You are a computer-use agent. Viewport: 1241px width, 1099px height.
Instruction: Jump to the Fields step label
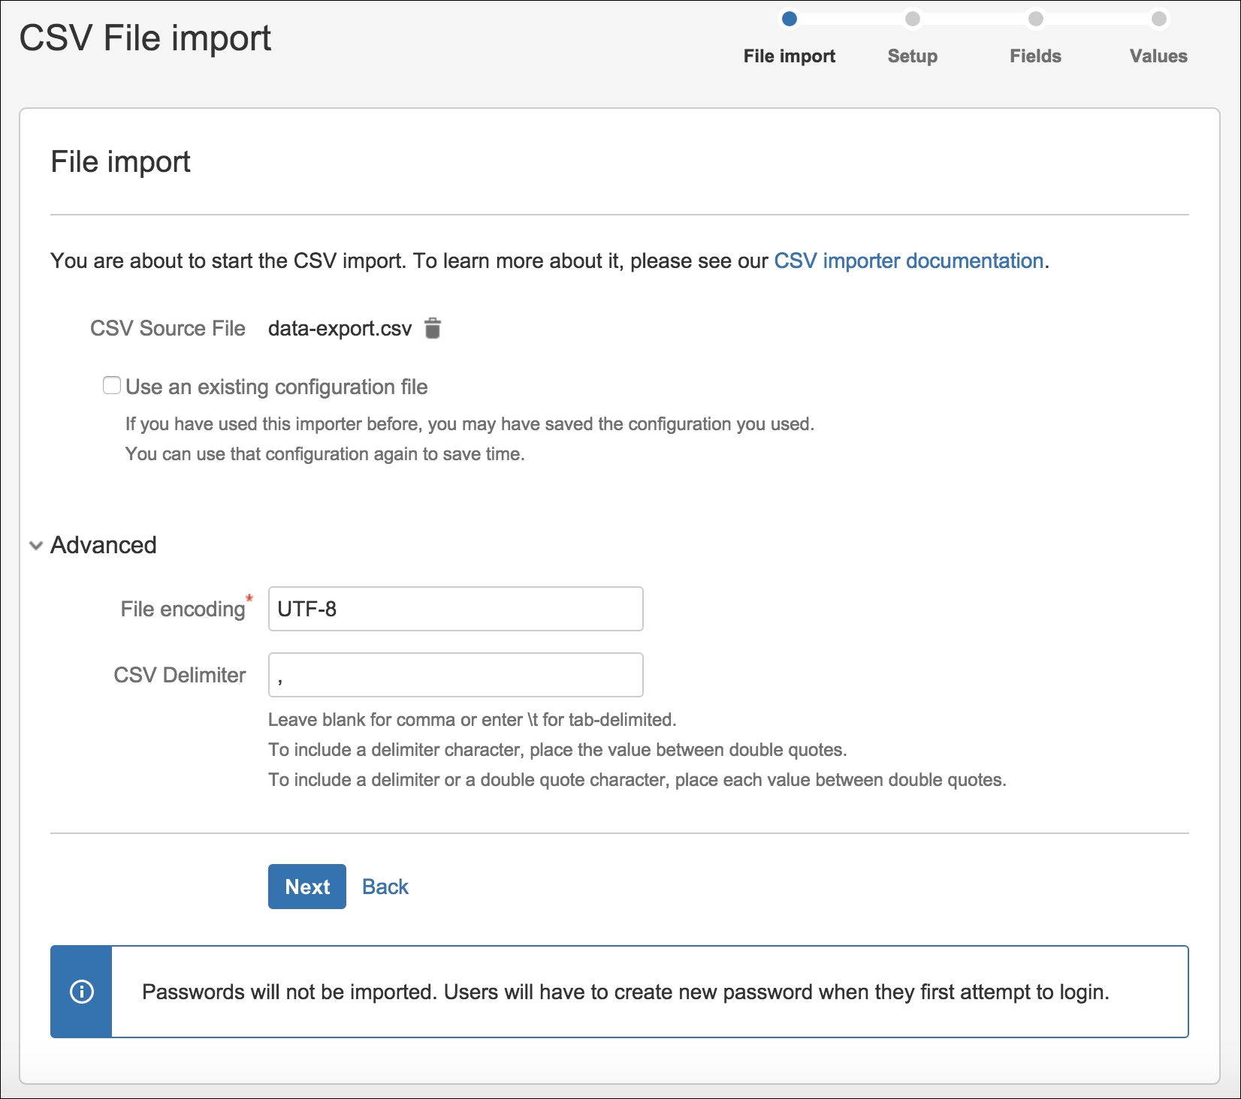tap(1035, 56)
